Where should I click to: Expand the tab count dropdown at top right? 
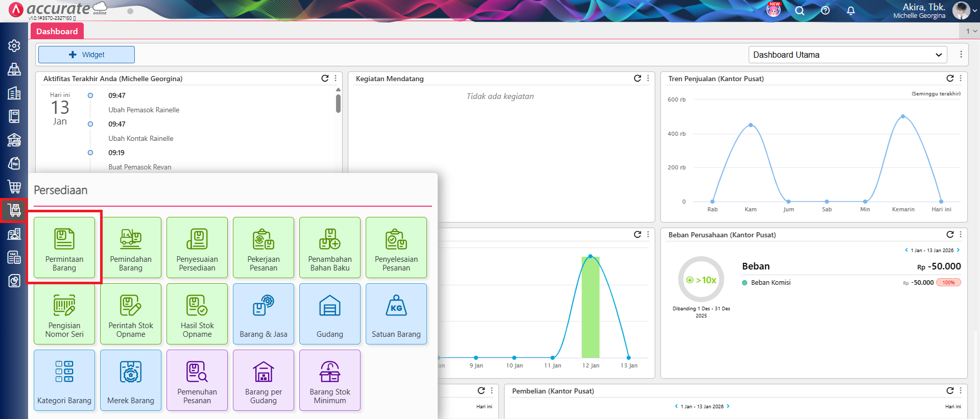[971, 31]
